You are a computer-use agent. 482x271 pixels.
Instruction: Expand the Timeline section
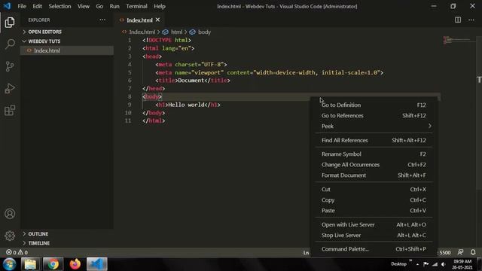coord(38,243)
